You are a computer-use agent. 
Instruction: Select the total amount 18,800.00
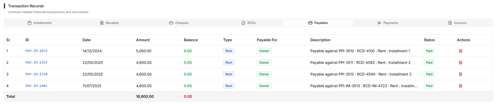click(145, 96)
